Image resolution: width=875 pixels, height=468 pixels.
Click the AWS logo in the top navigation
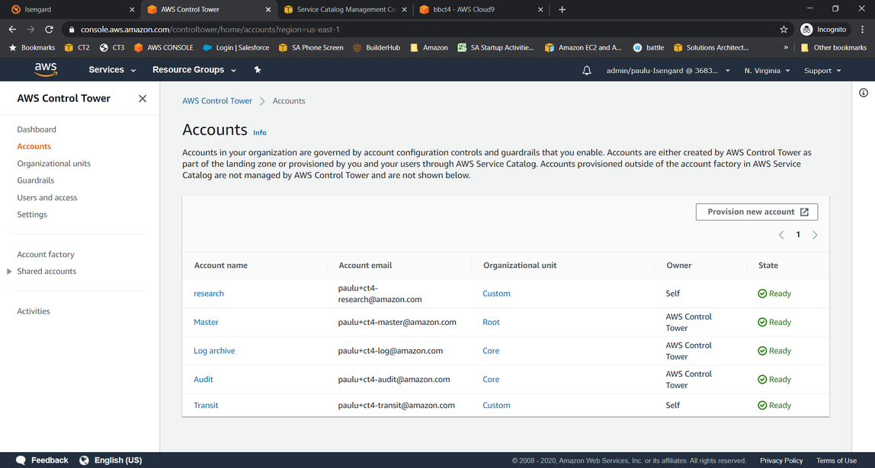pos(46,70)
